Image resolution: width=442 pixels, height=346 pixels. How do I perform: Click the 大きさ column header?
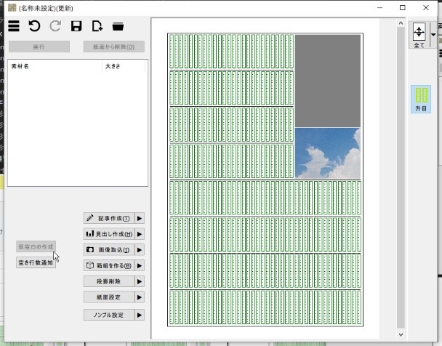pyautogui.click(x=124, y=66)
